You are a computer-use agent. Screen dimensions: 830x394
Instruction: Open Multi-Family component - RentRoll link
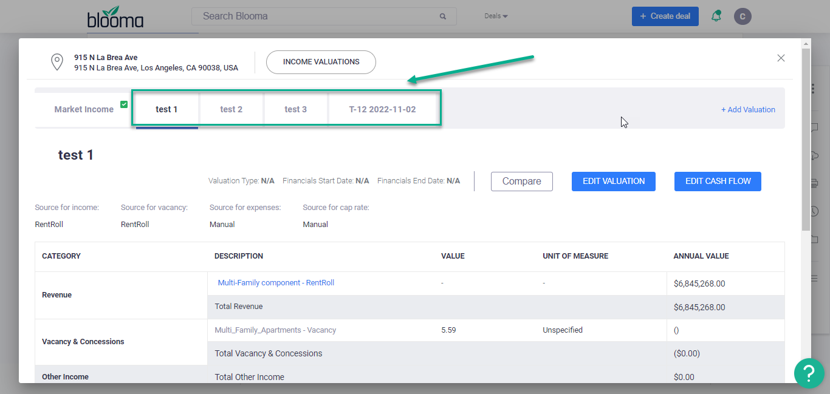pos(276,283)
